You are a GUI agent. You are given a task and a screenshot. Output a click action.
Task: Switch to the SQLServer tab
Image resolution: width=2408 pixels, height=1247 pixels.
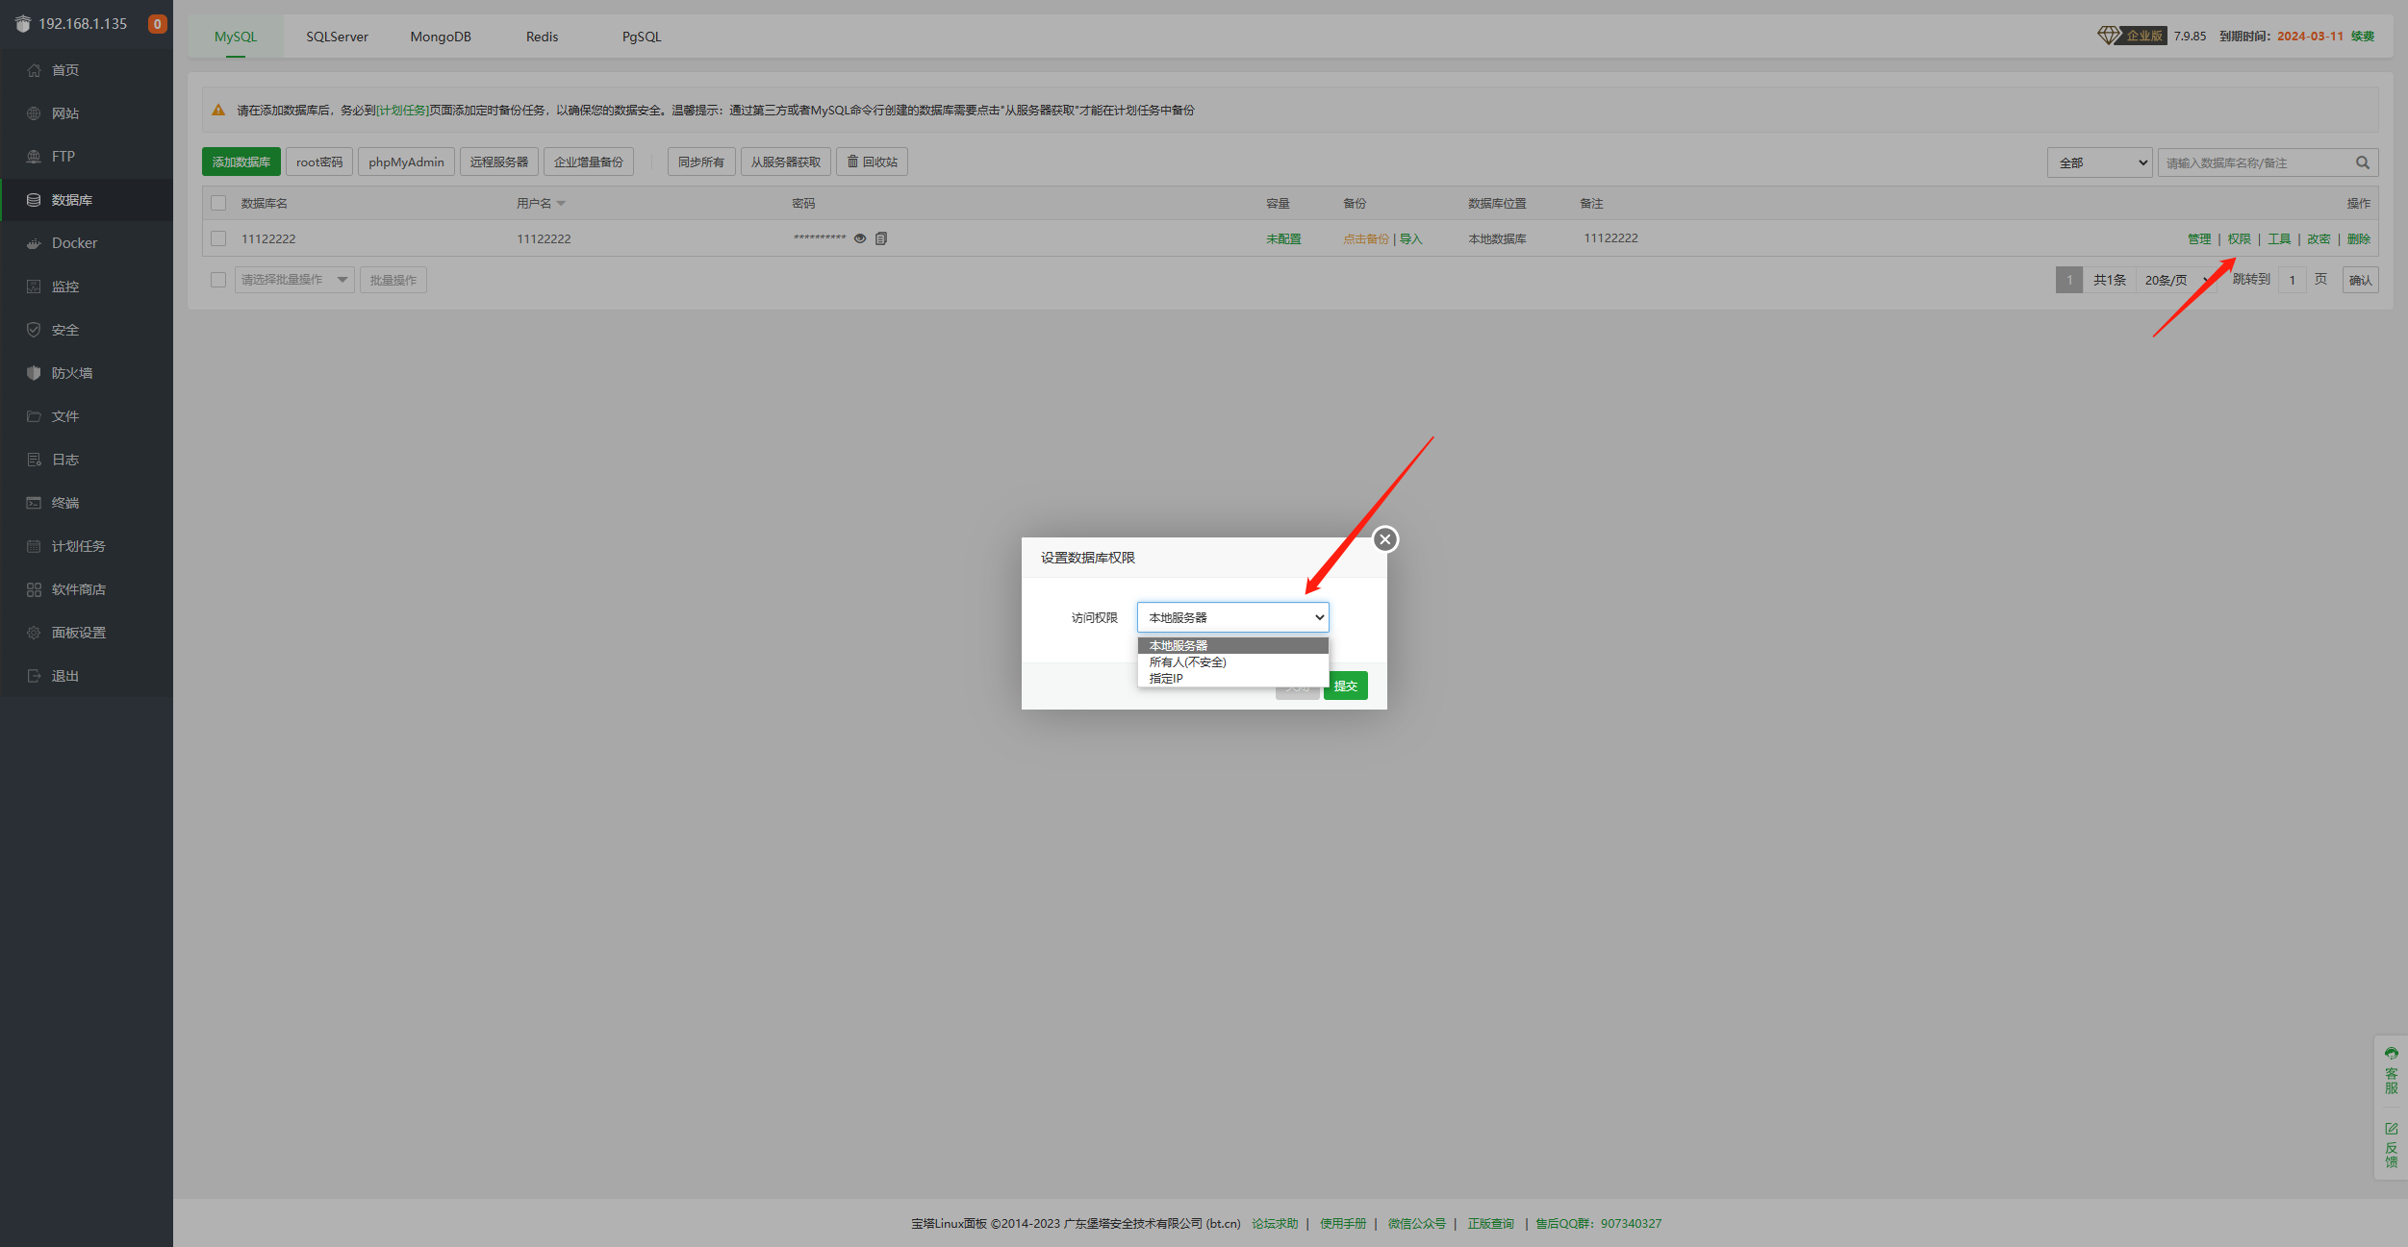(x=337, y=37)
